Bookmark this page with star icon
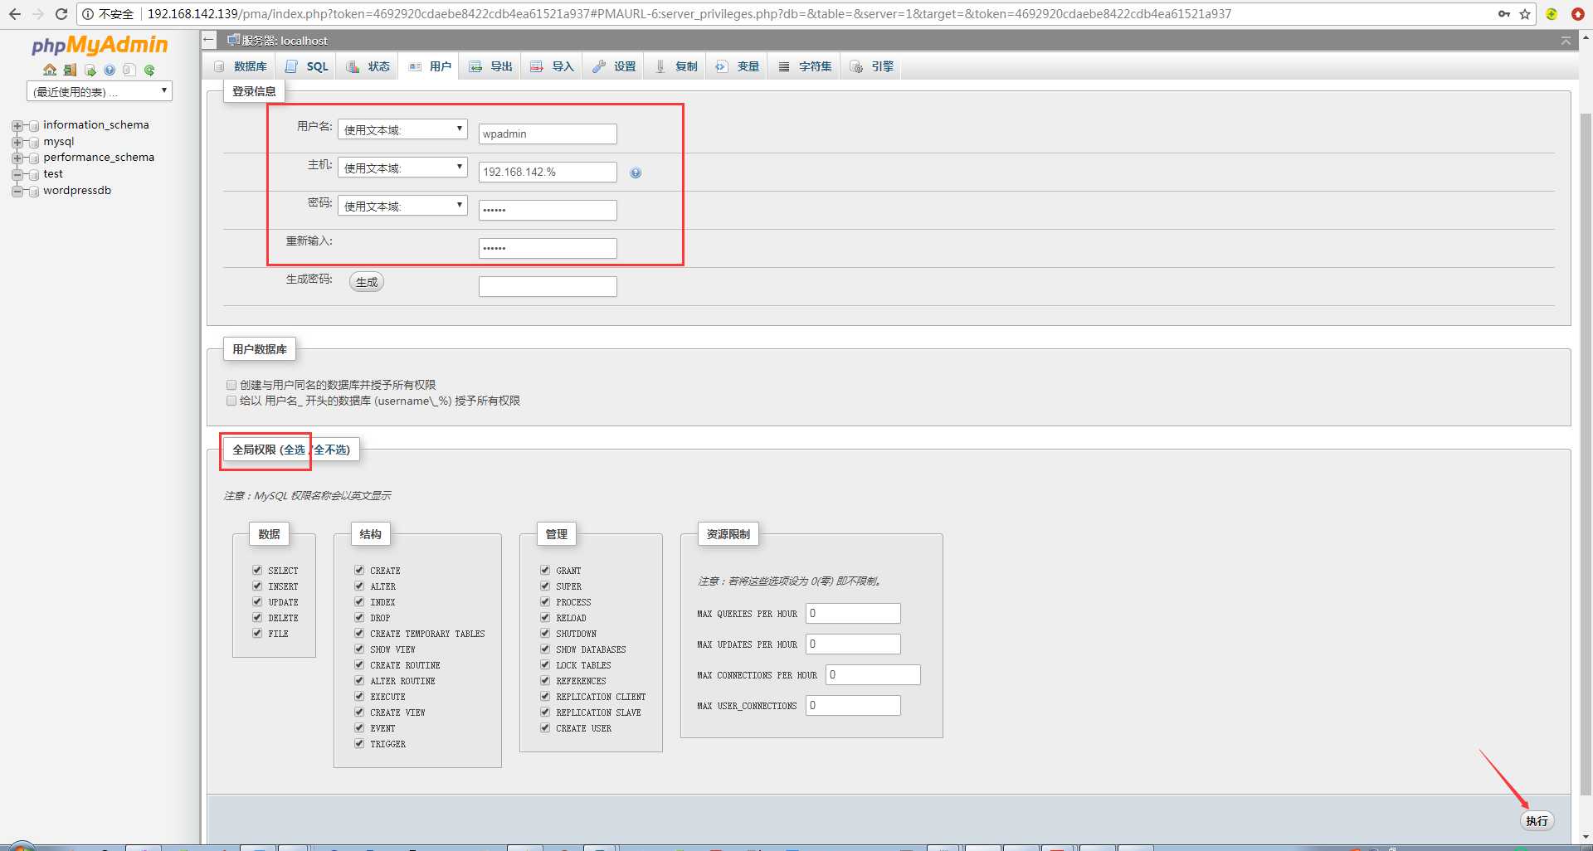 tap(1525, 14)
